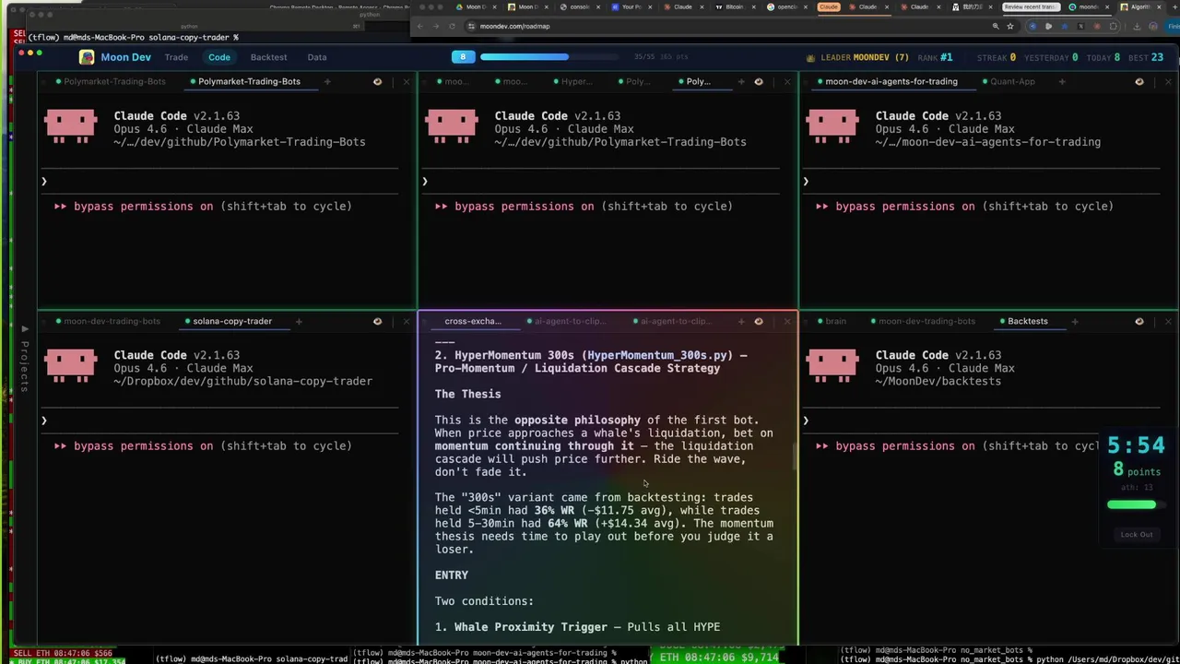Expand the Projects sidebar arrow

25,328
